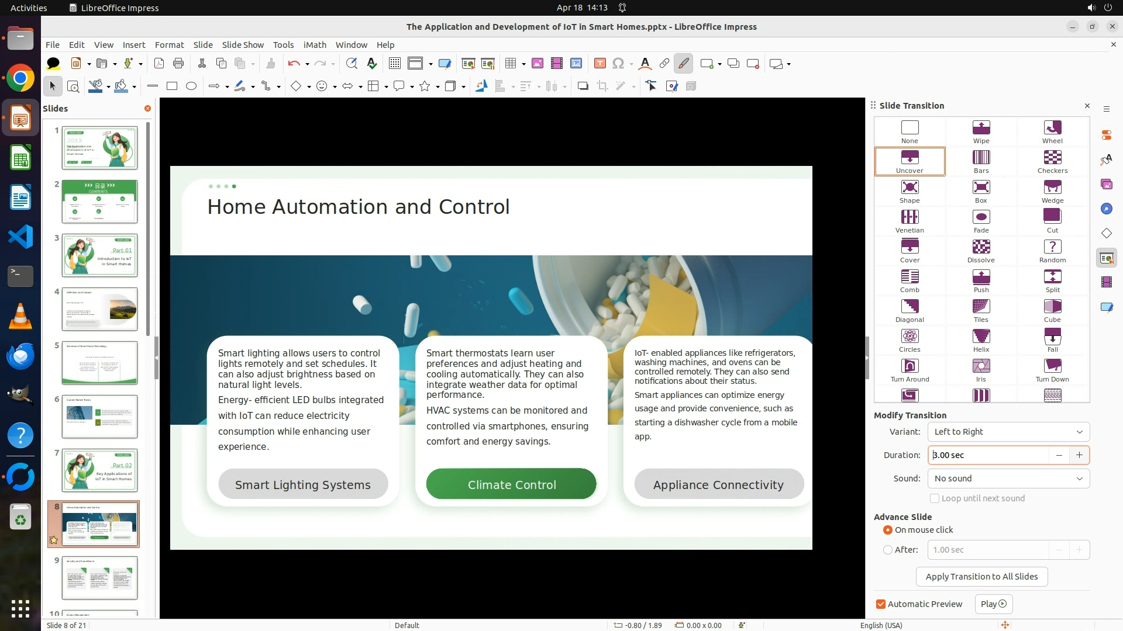This screenshot has width=1123, height=631.
Task: Choose the On mouse click option
Action: 888,530
